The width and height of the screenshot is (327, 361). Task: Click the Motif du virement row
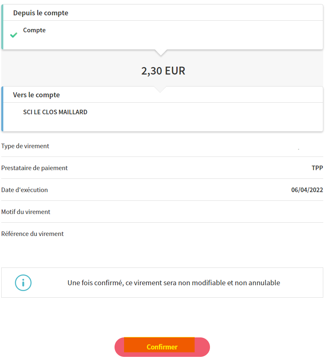pyautogui.click(x=162, y=212)
